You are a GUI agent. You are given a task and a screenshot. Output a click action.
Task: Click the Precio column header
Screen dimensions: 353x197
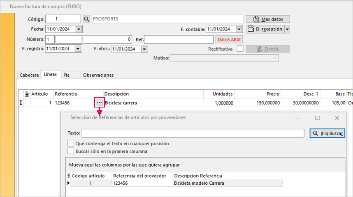pos(258,94)
